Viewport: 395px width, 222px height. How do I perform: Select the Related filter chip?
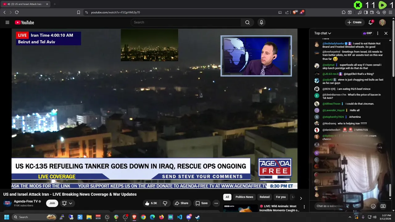[x=264, y=197]
